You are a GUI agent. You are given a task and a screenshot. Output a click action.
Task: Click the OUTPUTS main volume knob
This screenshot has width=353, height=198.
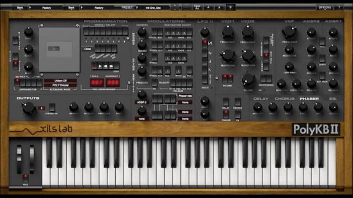tap(29, 108)
